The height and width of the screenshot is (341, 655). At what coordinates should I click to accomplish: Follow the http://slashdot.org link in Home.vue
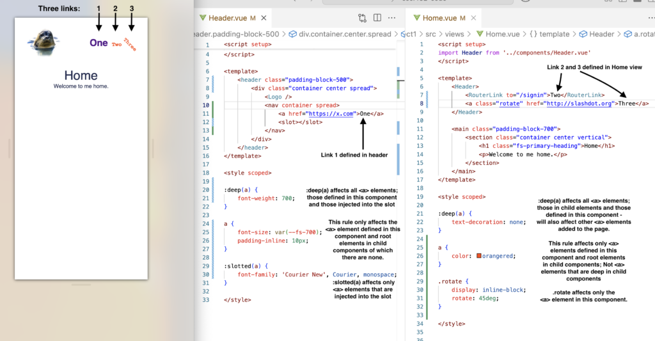pyautogui.click(x=579, y=104)
